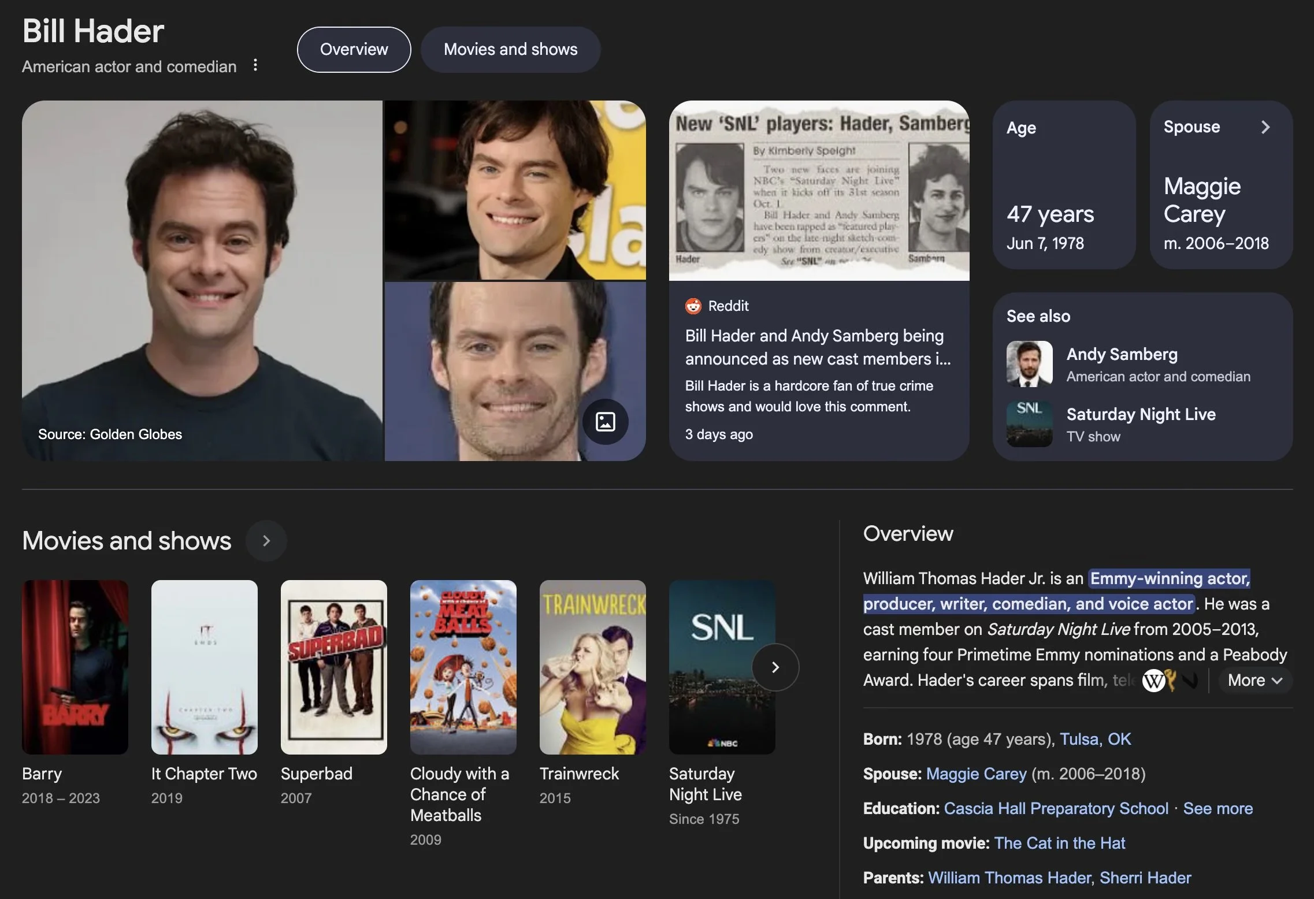
Task: Click the Reddit logo icon
Action: pos(693,306)
